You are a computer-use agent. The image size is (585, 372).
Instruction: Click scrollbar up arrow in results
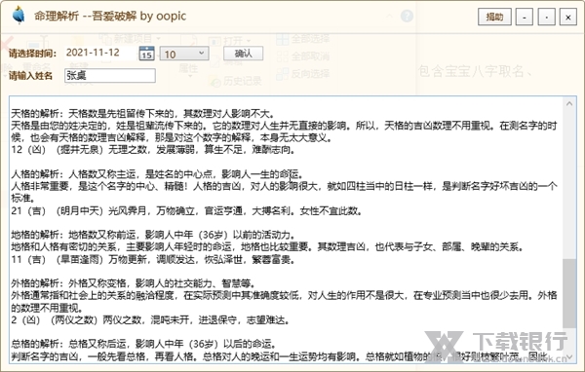point(569,103)
